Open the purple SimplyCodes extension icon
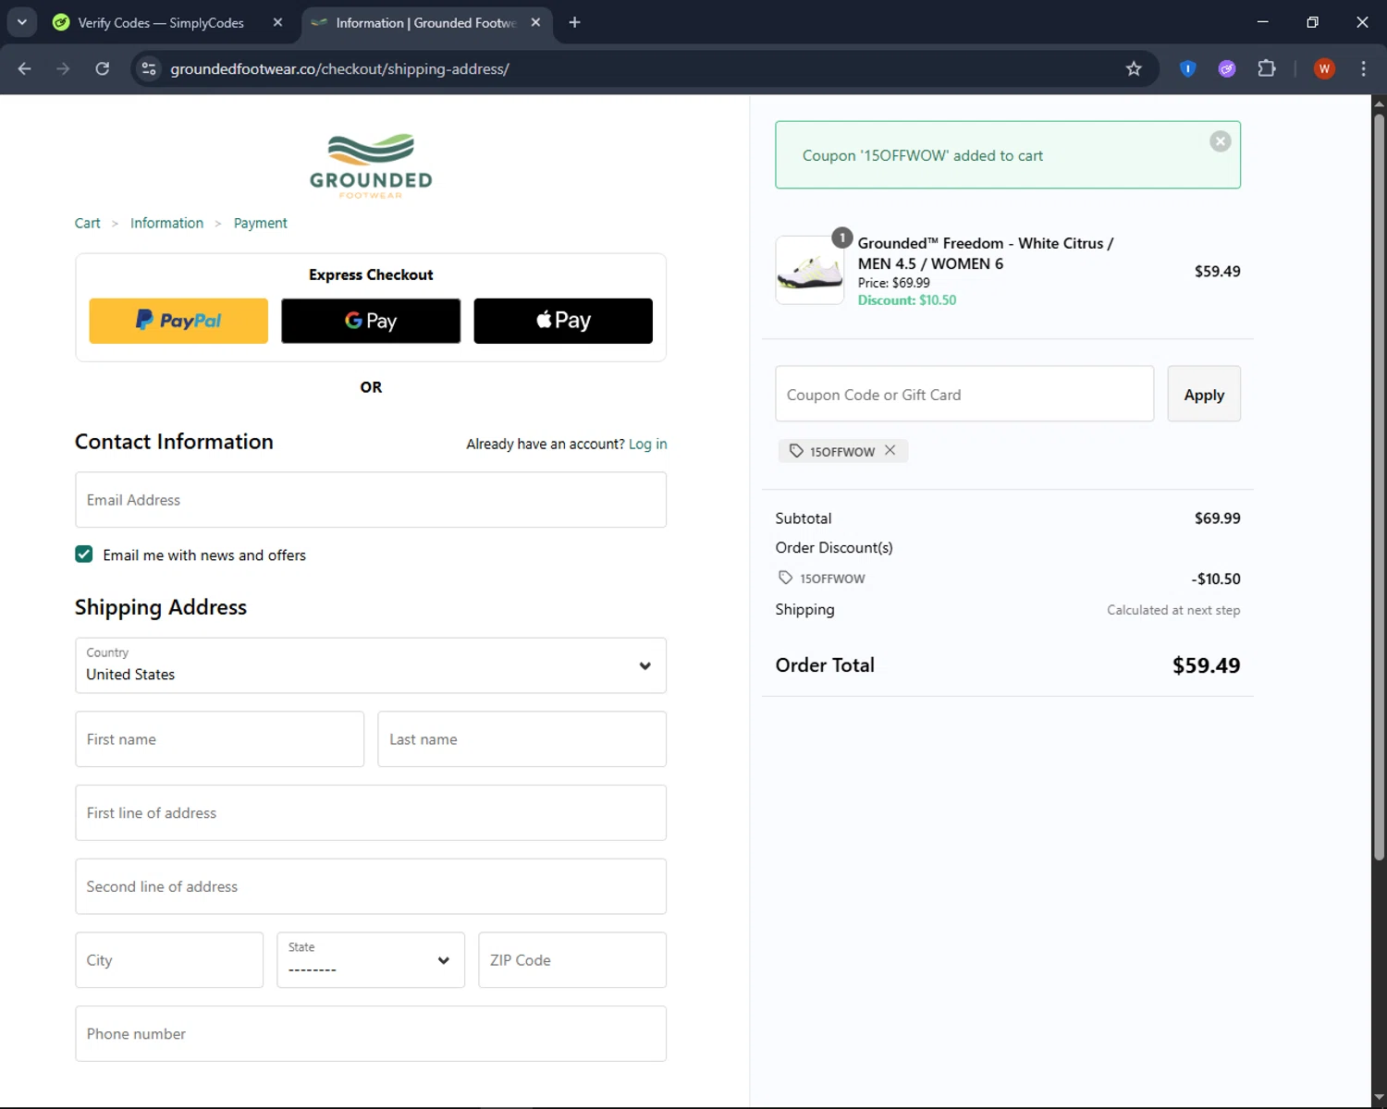1387x1109 pixels. 1227,68
